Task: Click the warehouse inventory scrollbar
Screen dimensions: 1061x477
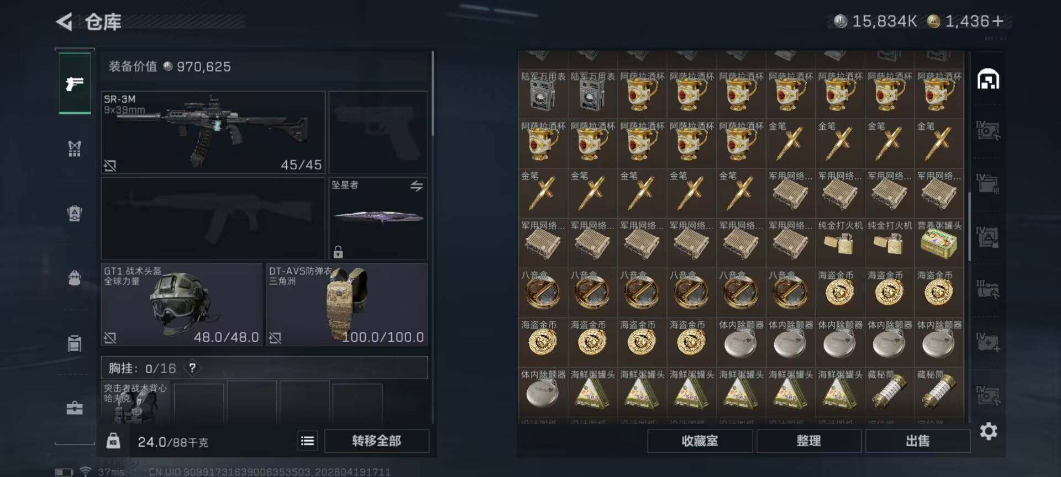Action: 969,226
